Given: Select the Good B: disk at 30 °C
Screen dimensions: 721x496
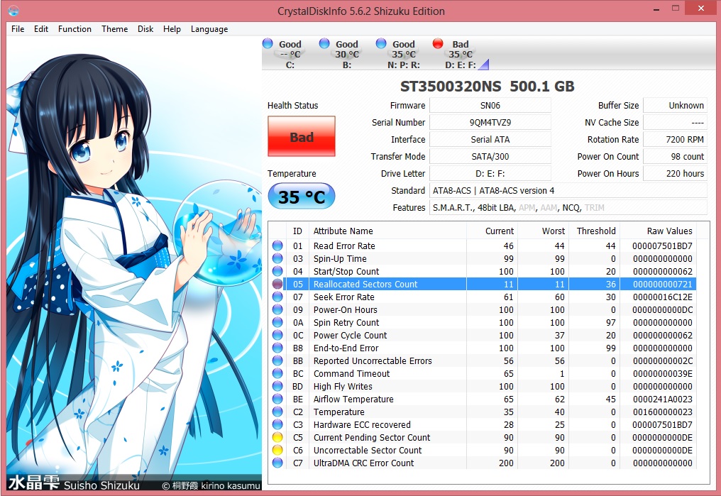Looking at the screenshot, I should tap(347, 54).
